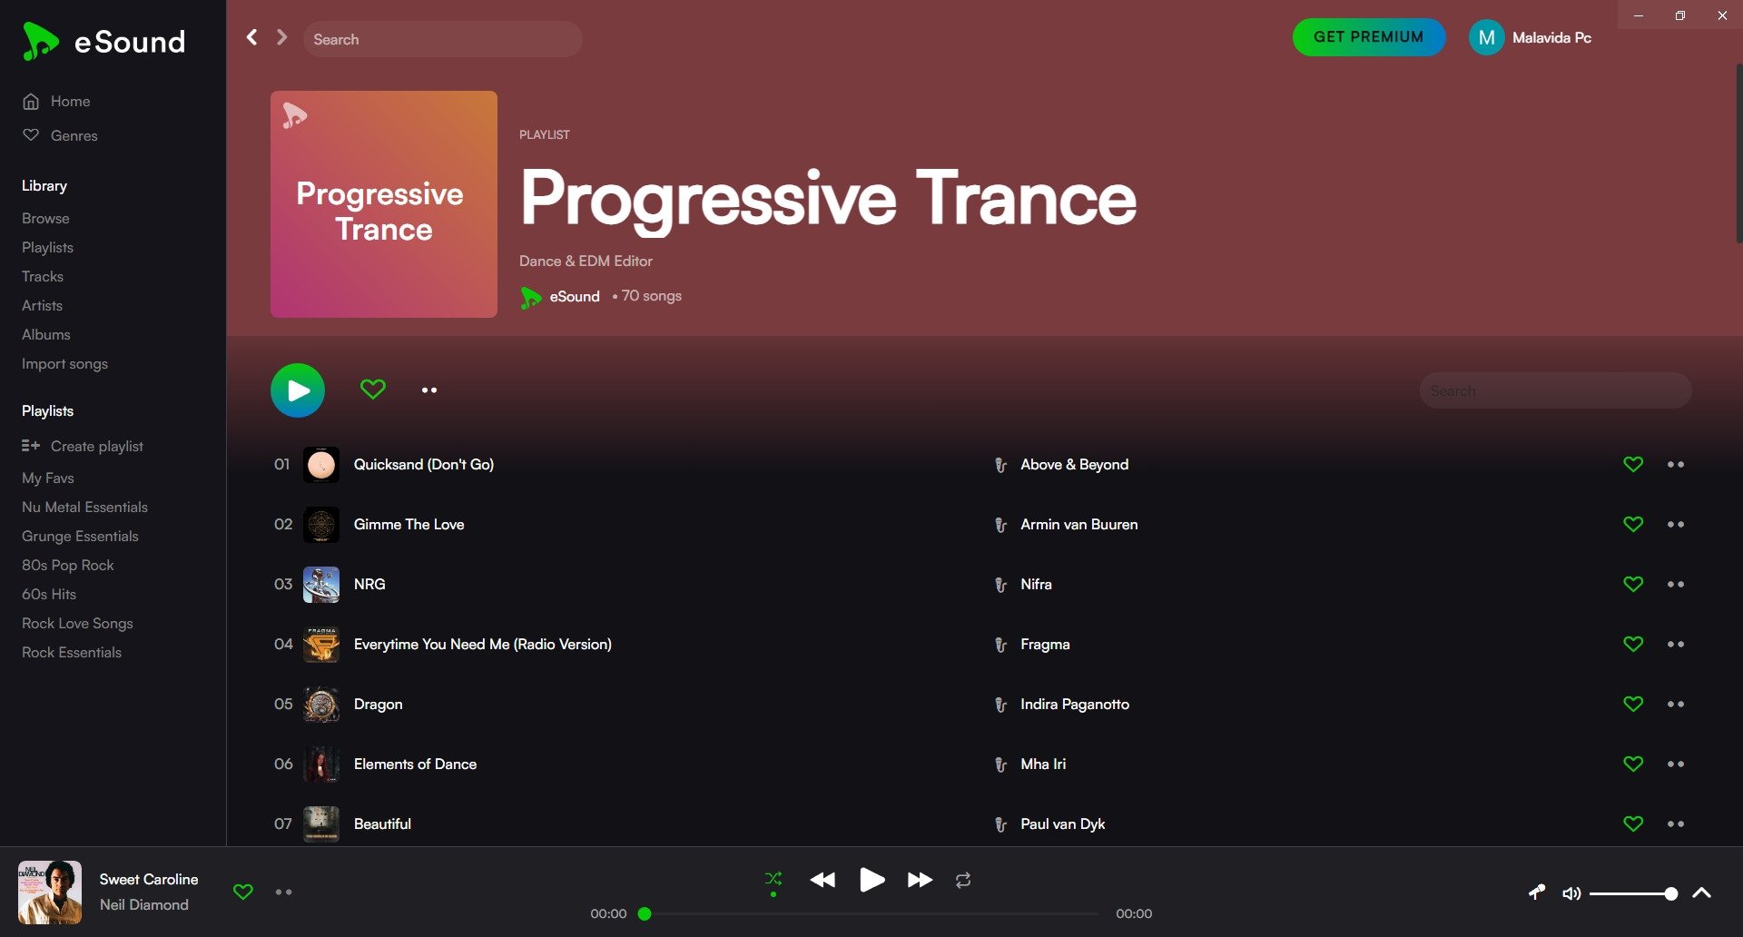Adjust the volume slider
The height and width of the screenshot is (937, 1743).
[1633, 893]
